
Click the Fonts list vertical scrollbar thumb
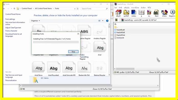pos(109,26)
